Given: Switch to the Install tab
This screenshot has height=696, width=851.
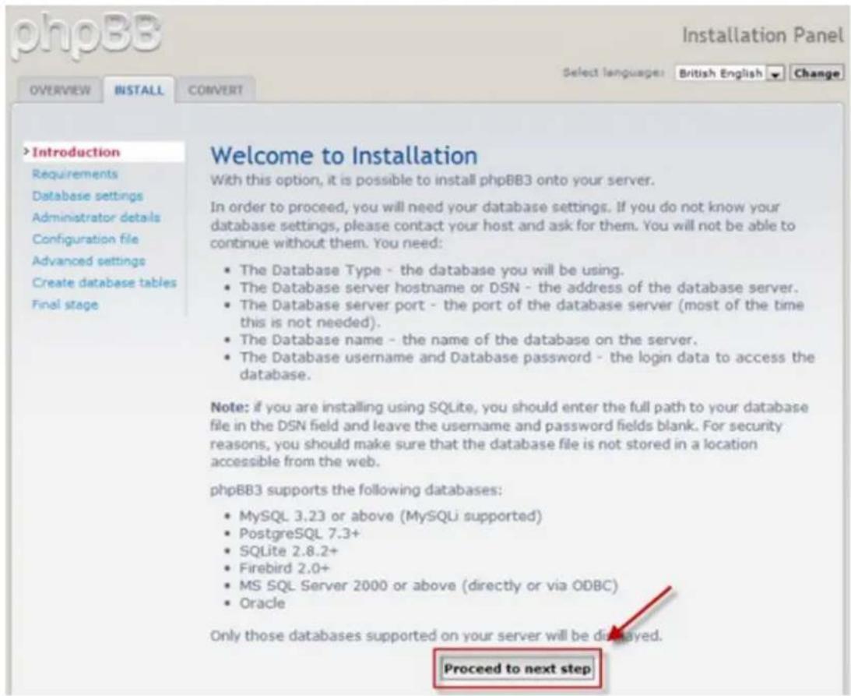Looking at the screenshot, I should 139,90.
